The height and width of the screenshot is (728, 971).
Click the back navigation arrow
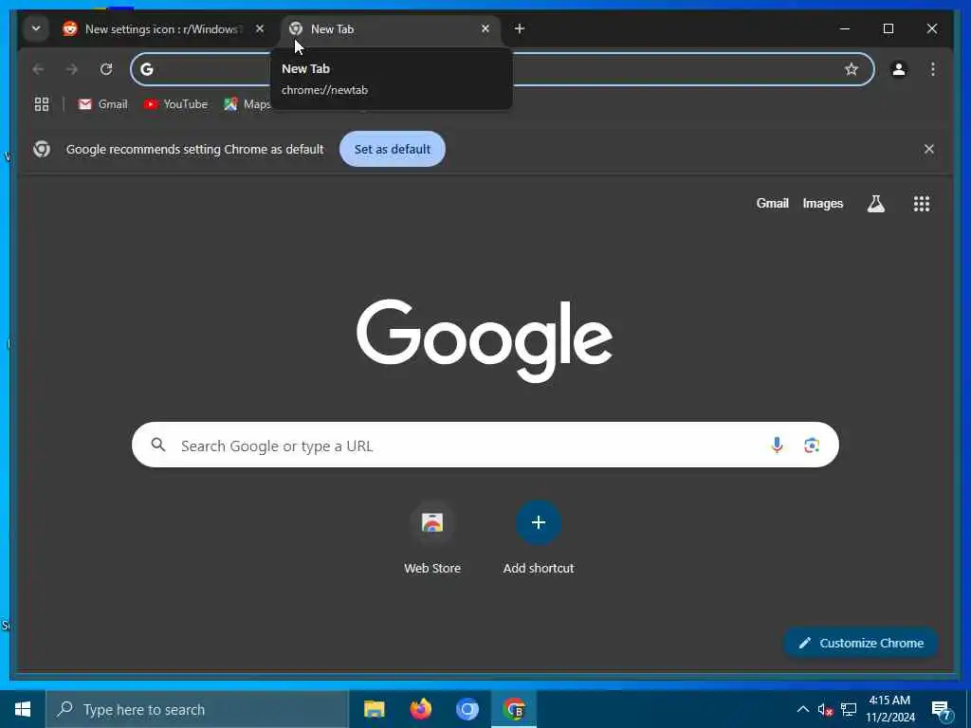tap(38, 68)
